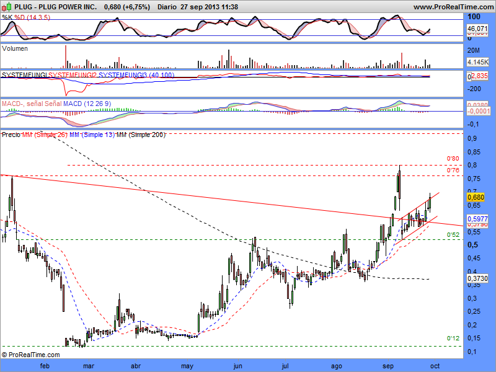This screenshot has height=372, width=496.
Task: Click the blue '0,5977' moving average value
Action: 477,219
